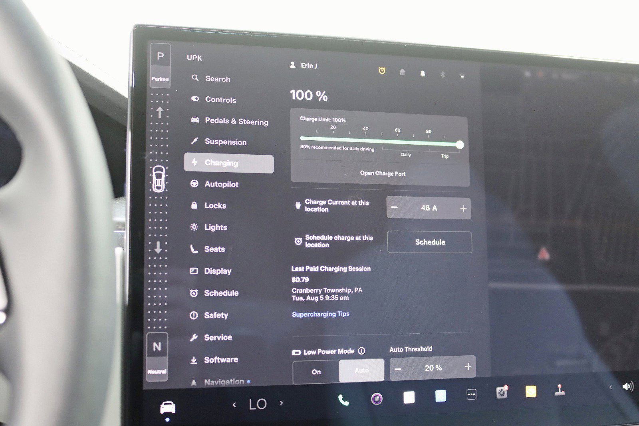Open the Supercharging Tips link
639x426 pixels.
(x=321, y=314)
